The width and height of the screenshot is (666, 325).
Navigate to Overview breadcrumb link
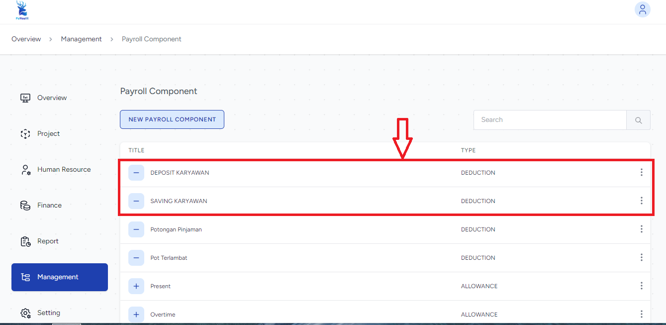(26, 39)
